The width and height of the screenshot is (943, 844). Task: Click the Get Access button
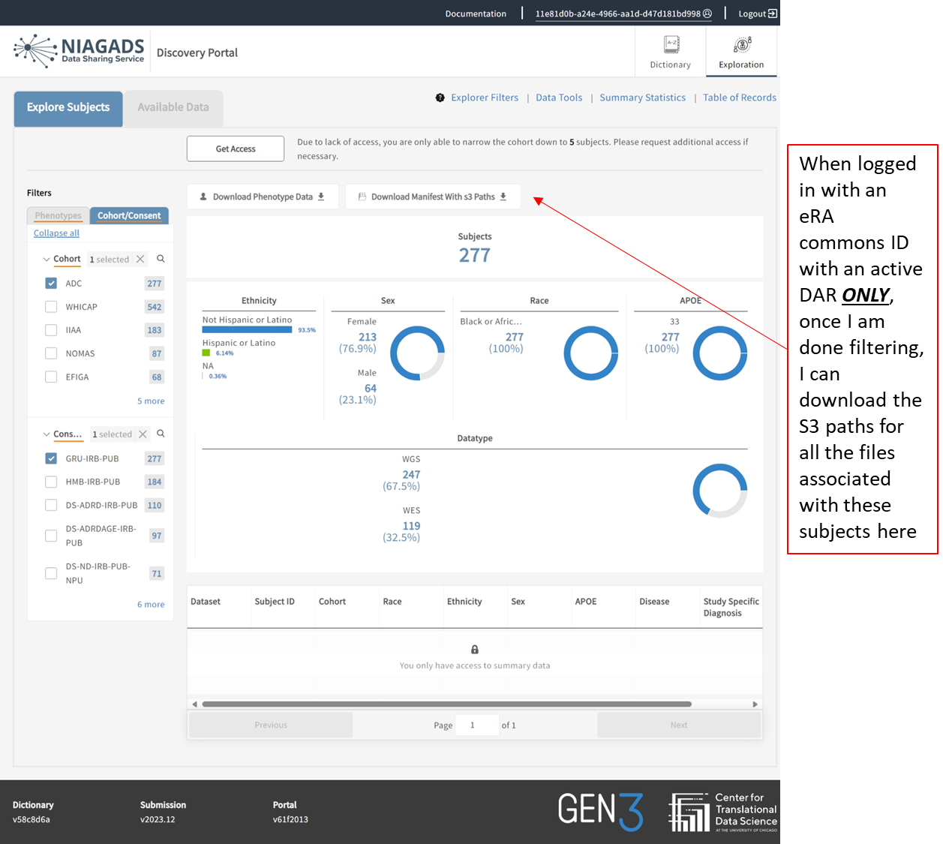(236, 149)
